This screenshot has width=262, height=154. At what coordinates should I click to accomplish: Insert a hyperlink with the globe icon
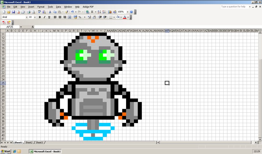coord(87,12)
